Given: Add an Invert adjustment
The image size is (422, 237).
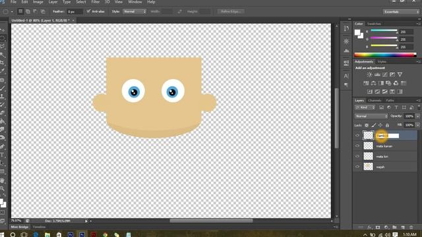Looking at the screenshot, I should click(370, 92).
